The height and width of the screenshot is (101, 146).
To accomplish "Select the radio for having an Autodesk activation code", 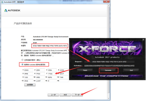I will click(x=22, y=64).
